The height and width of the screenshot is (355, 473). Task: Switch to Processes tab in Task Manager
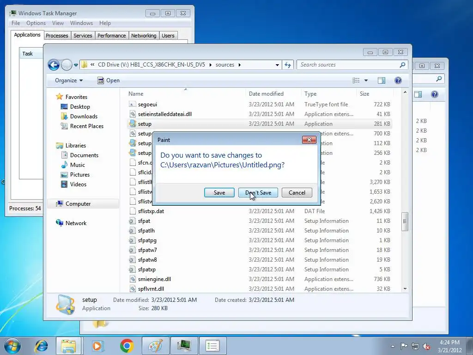click(x=57, y=36)
